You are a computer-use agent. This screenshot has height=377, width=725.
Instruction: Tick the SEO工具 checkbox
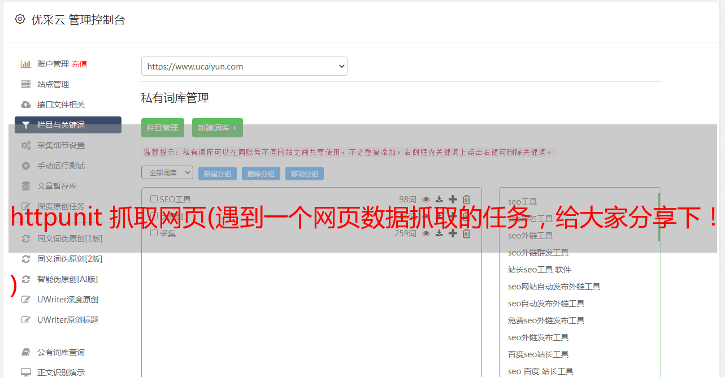point(154,199)
